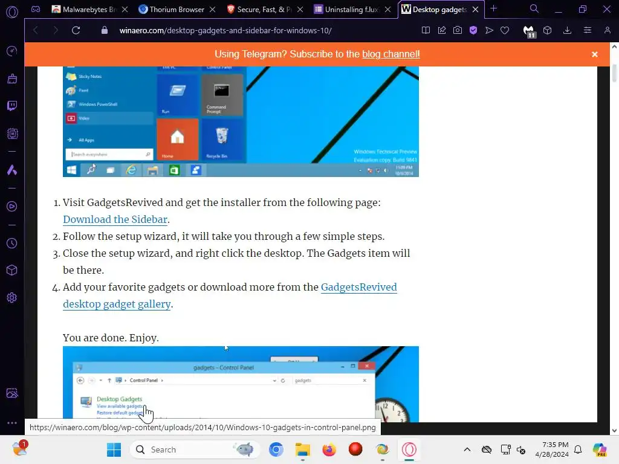Open Opera GX taskbar icon

coord(409,449)
